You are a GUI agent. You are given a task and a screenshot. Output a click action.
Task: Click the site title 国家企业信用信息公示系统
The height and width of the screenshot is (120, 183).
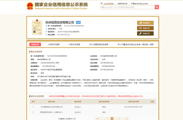(61, 5)
